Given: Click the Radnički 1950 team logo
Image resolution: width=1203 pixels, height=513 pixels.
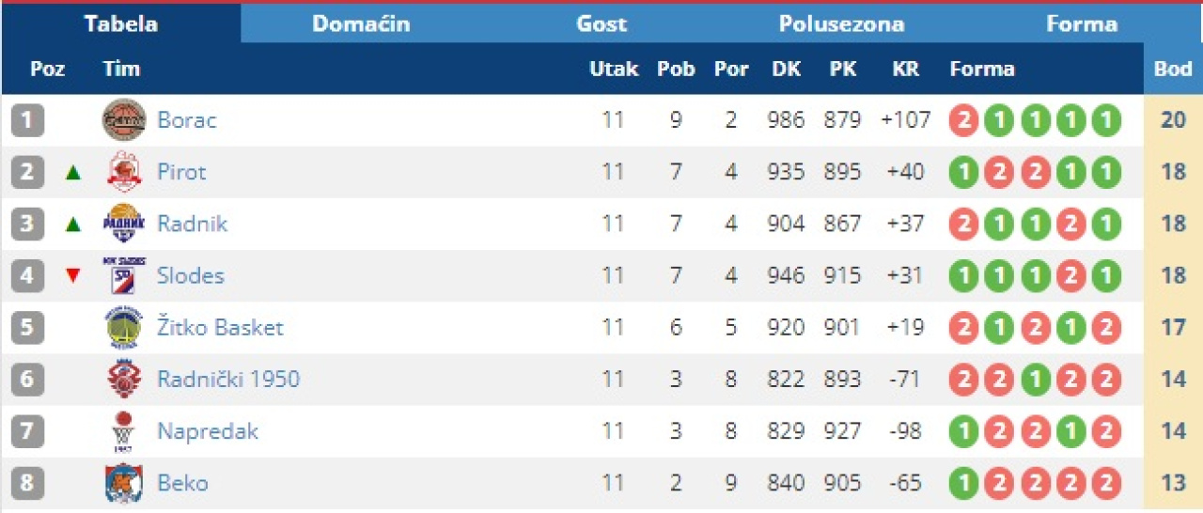Looking at the screenshot, I should click(124, 380).
